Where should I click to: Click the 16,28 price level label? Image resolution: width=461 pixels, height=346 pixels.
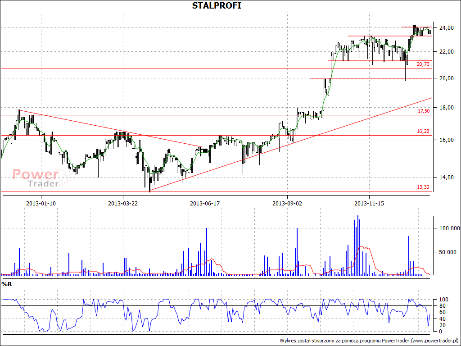click(x=423, y=131)
